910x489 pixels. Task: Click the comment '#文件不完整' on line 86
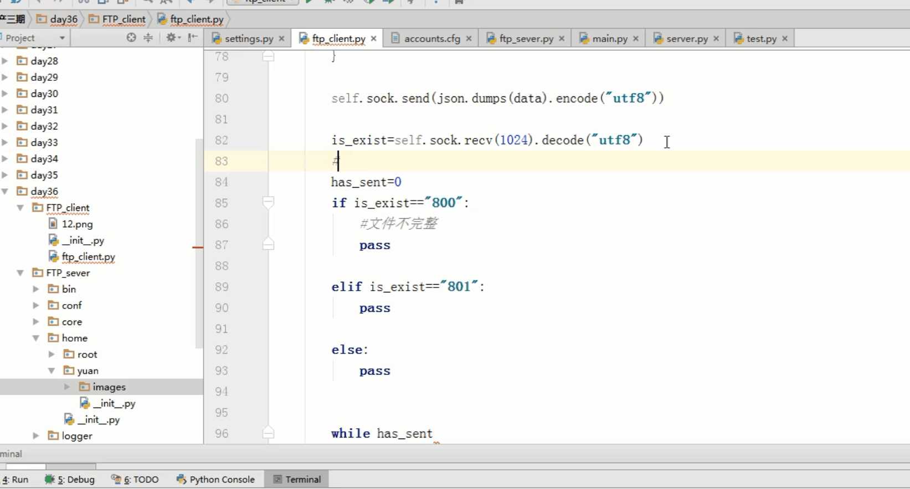click(x=398, y=224)
